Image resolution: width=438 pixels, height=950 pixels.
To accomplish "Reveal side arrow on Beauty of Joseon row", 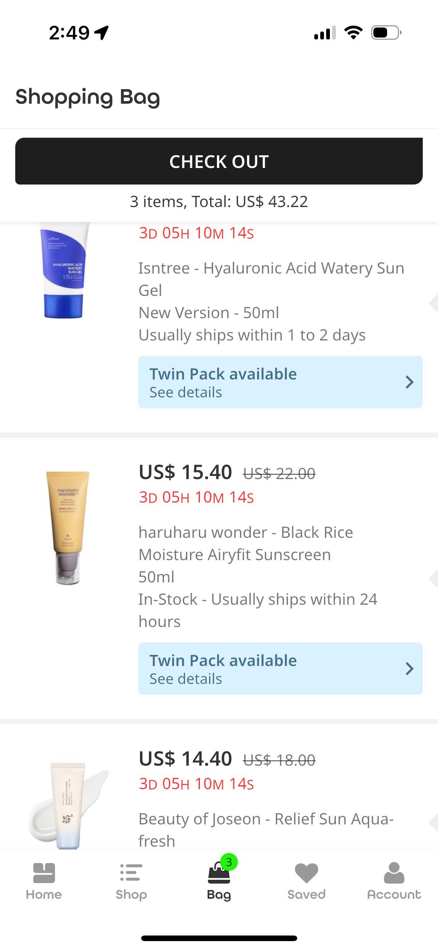I will 433,823.
